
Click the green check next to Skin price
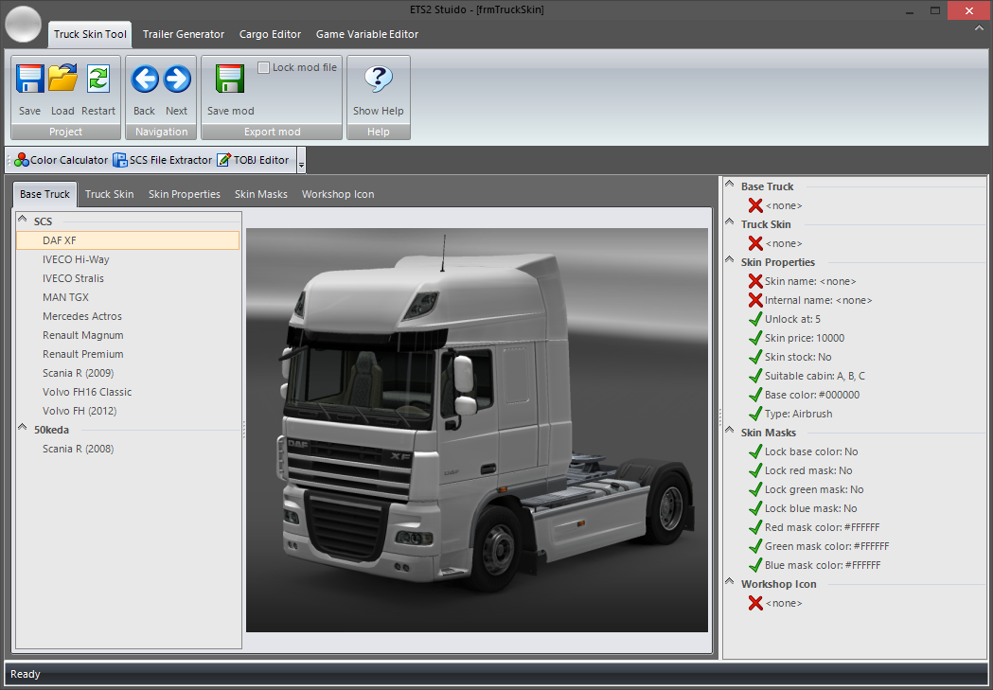[754, 338]
